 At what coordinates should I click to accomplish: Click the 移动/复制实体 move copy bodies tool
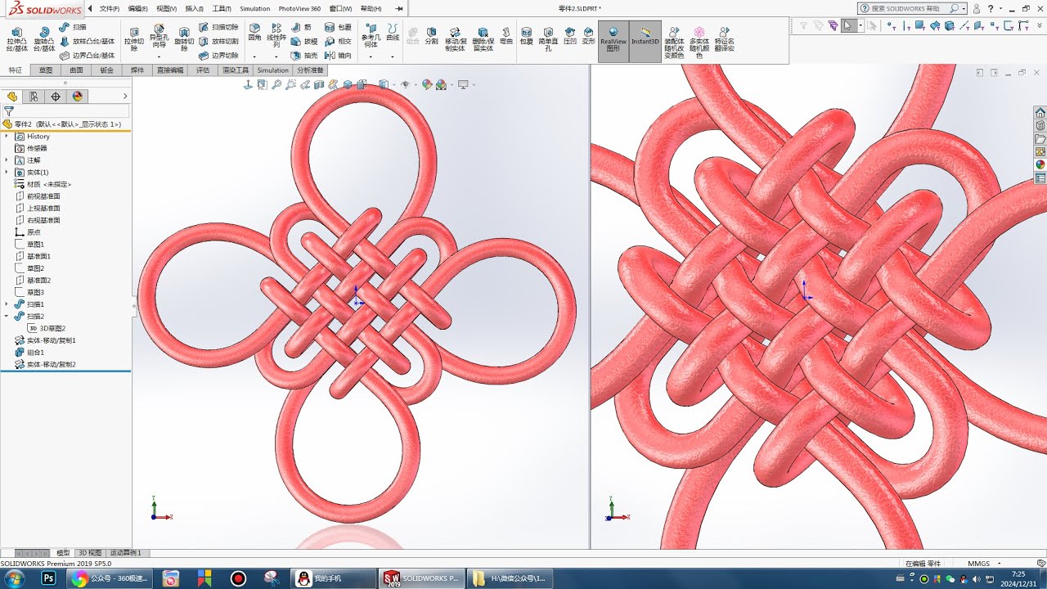click(455, 38)
